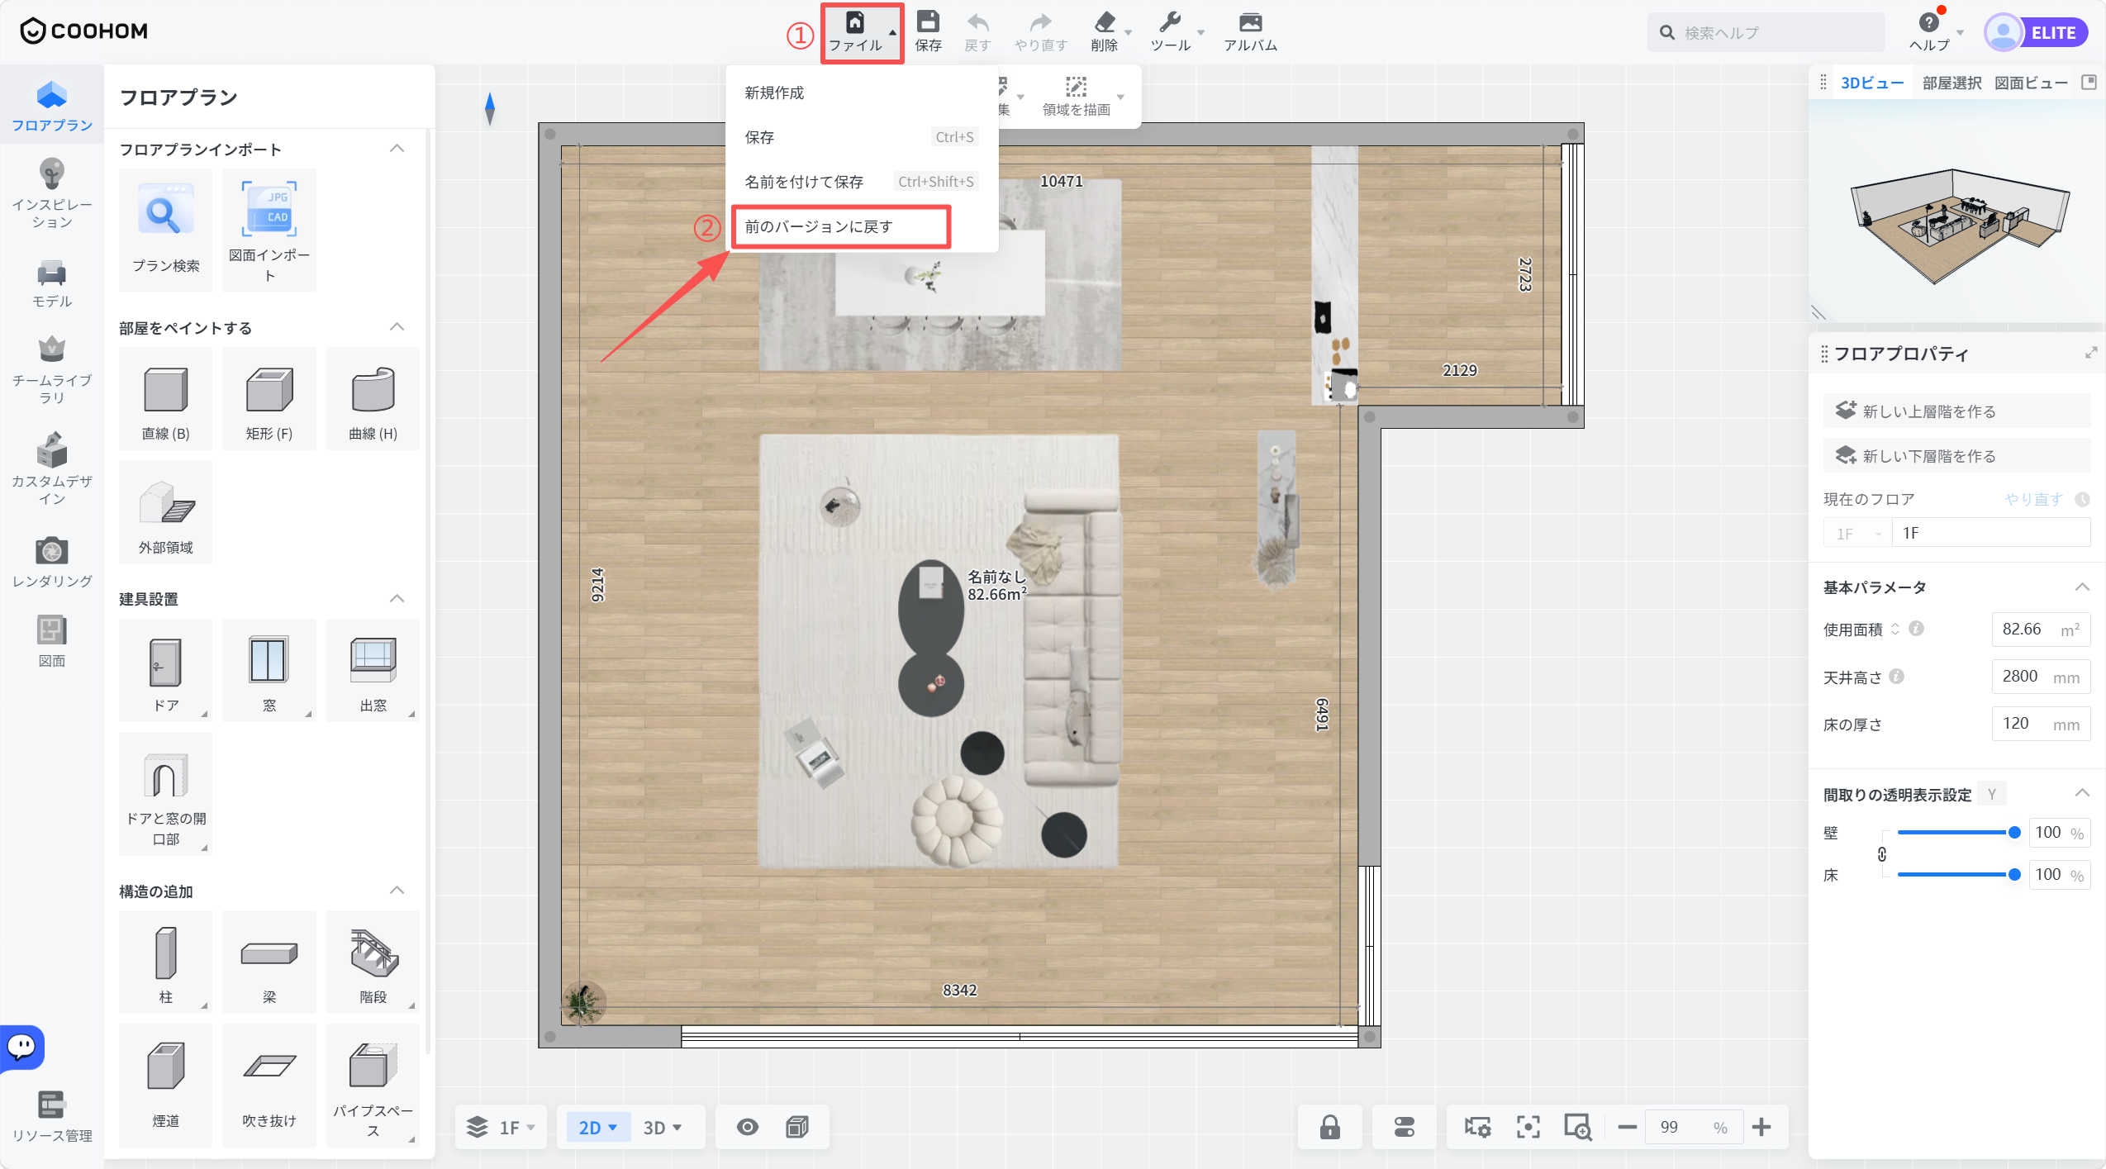The height and width of the screenshot is (1169, 2106).
Task: Select the 矩形 (F) room tool
Action: (269, 400)
